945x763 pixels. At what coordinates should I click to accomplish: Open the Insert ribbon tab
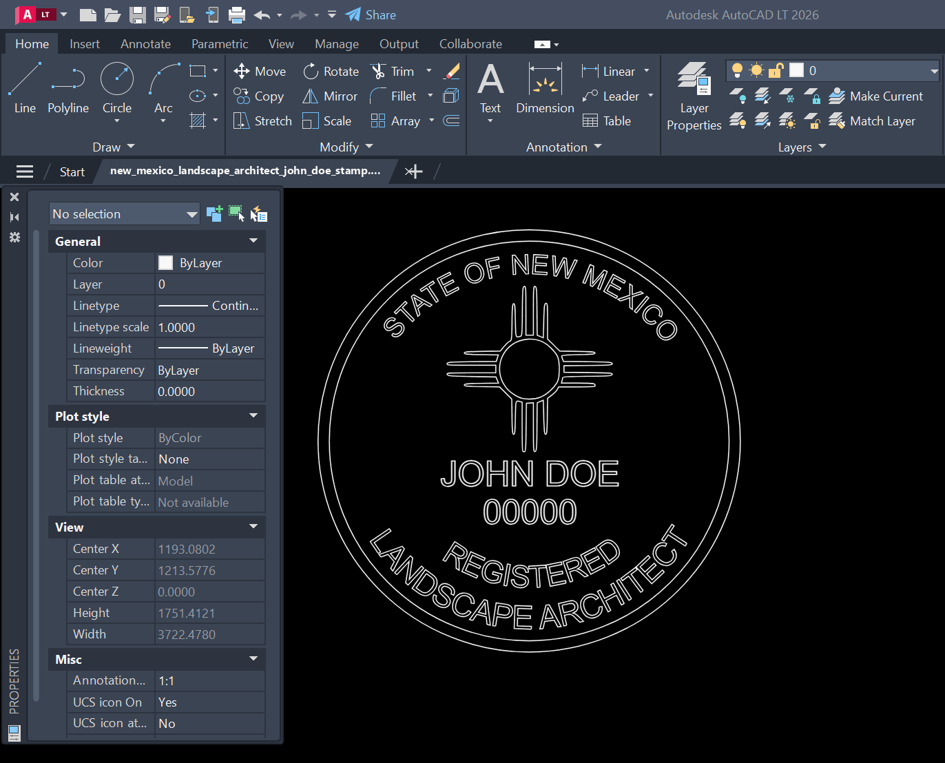click(85, 43)
